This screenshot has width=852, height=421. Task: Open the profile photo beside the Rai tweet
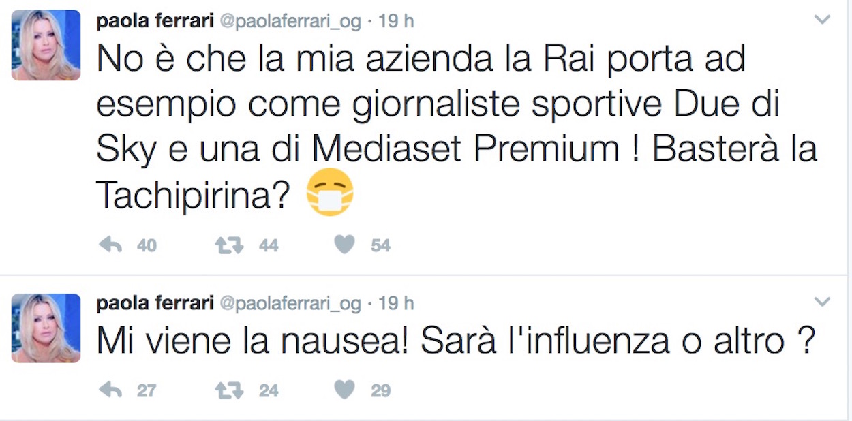[46, 46]
